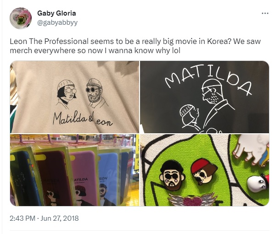Click Gaby Gloria's profile avatar
The width and height of the screenshot is (275, 234).
21,18
